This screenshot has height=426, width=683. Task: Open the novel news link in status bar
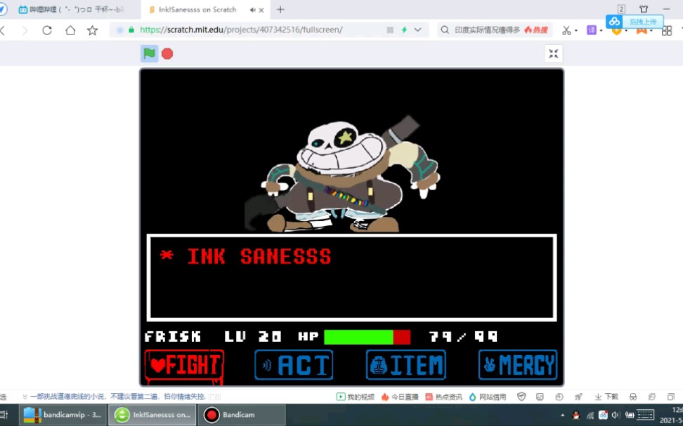click(117, 397)
